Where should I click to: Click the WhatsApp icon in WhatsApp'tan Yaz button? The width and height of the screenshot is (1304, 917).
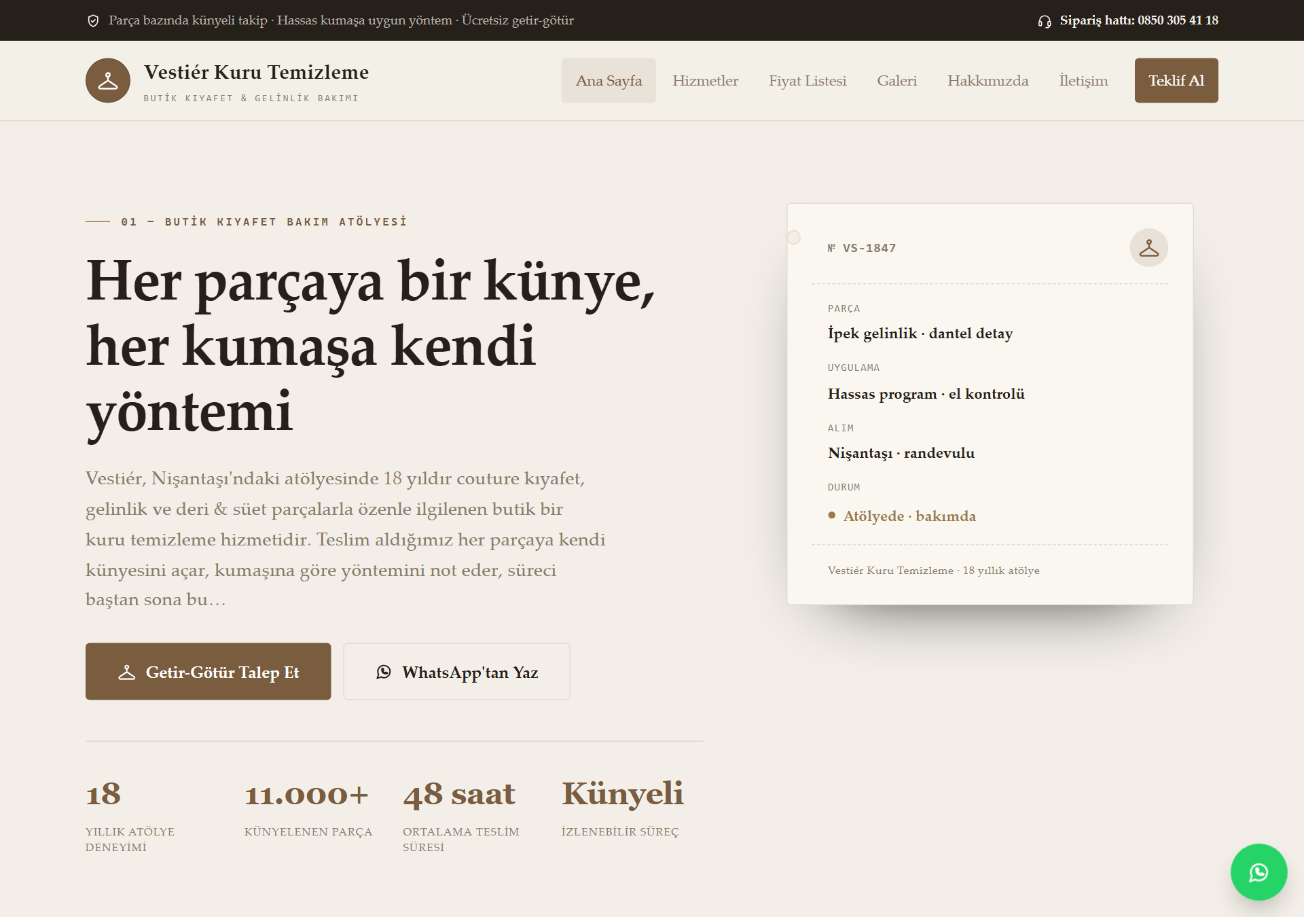[x=384, y=672]
